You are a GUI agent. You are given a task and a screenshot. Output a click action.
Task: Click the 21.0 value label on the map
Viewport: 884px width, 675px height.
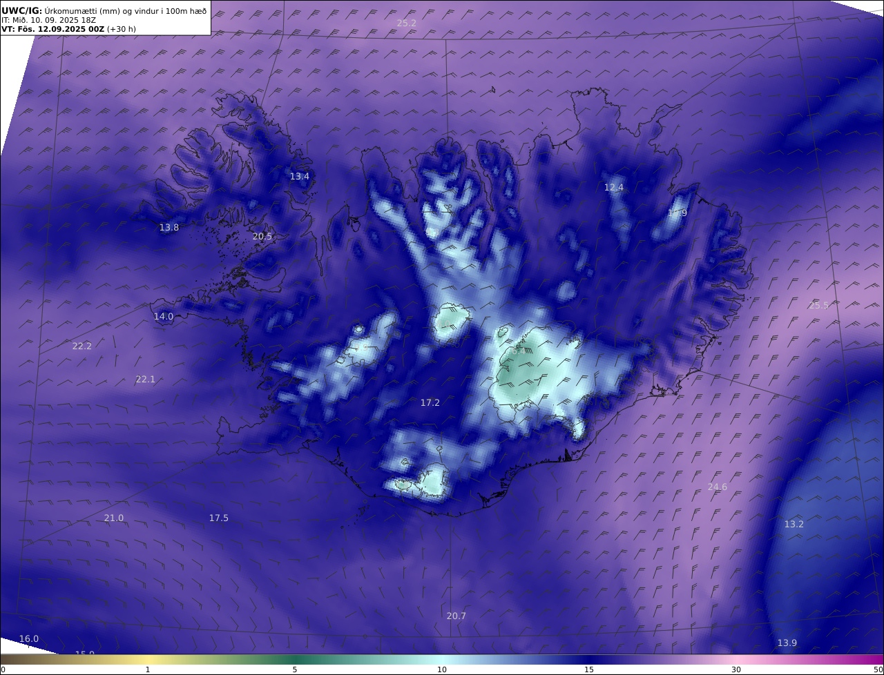(x=113, y=518)
